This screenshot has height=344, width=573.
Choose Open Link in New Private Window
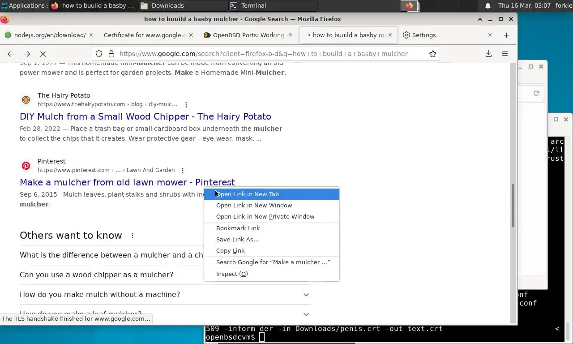point(272,216)
